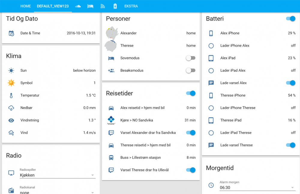Disable Varsel Alexander drar fra Sandvika
300x194 pixels.
pos(191,133)
